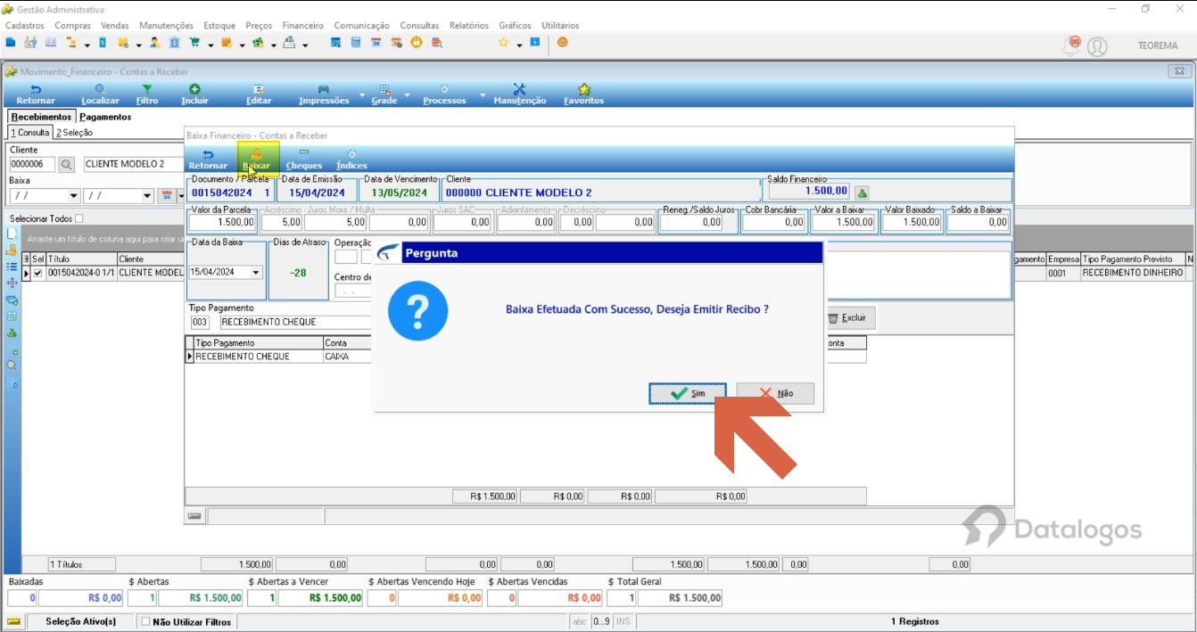Click the Incluir green plus icon

click(194, 89)
